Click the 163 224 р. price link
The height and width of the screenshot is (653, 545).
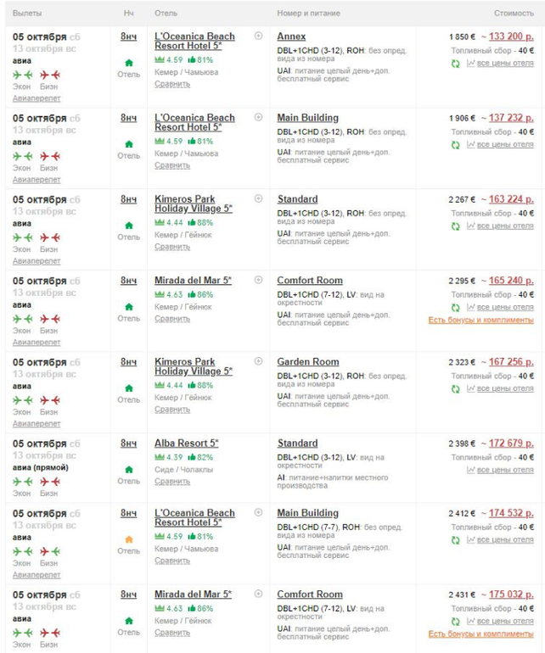pos(511,199)
